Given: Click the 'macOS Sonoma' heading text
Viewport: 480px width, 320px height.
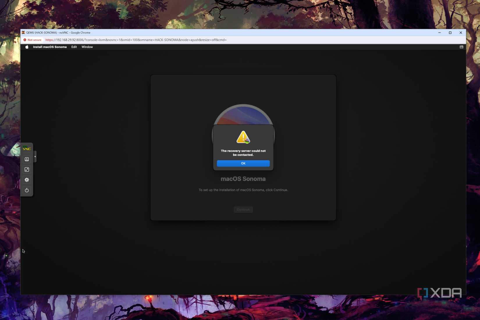Looking at the screenshot, I should point(243,179).
